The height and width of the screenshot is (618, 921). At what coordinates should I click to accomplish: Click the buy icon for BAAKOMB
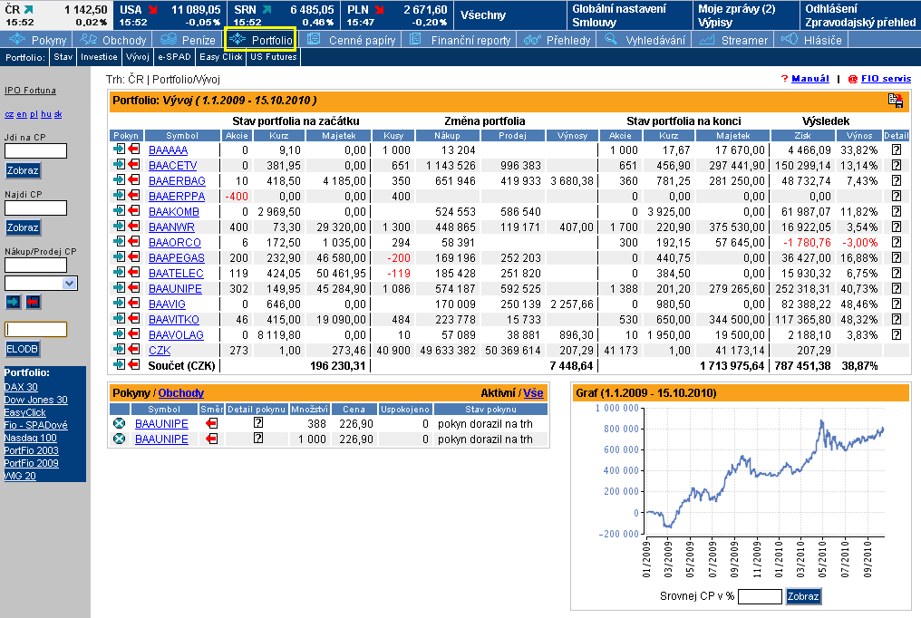point(120,211)
